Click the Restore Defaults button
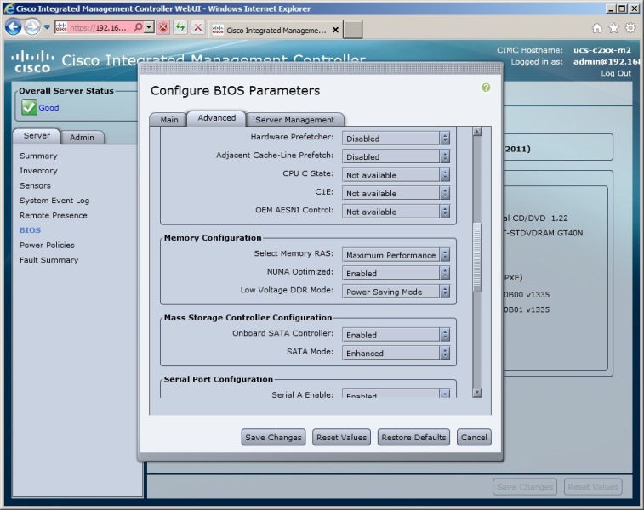 (413, 438)
